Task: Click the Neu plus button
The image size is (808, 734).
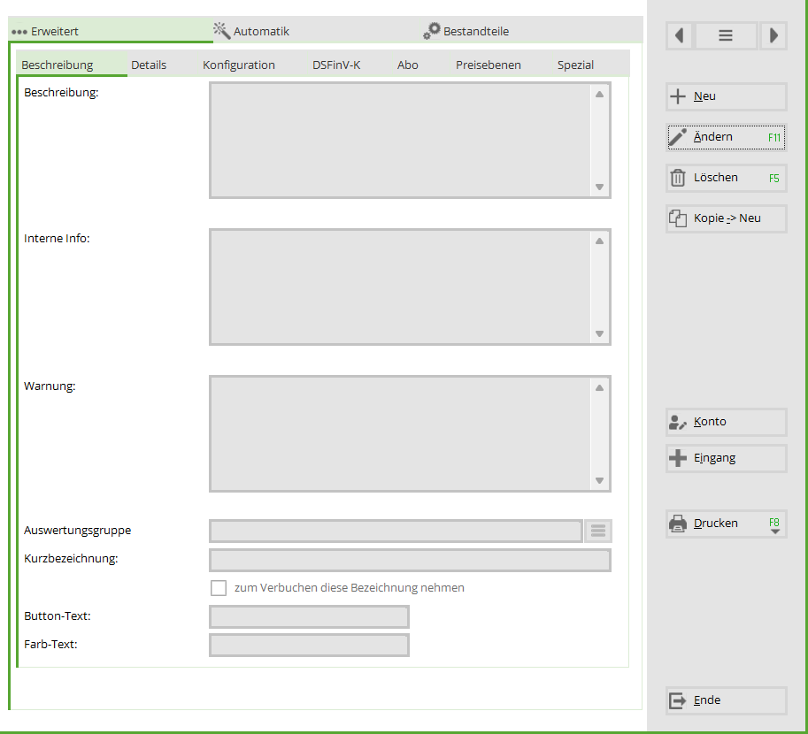Action: [x=726, y=96]
